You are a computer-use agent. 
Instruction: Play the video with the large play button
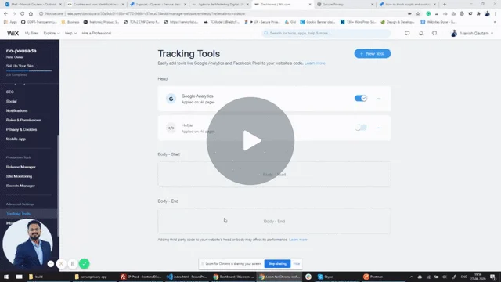point(250,141)
